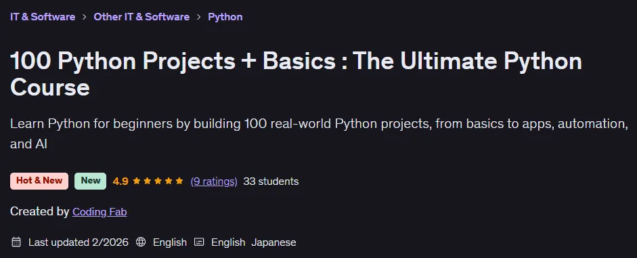Click the Last updated 2/2026 text

click(79, 242)
